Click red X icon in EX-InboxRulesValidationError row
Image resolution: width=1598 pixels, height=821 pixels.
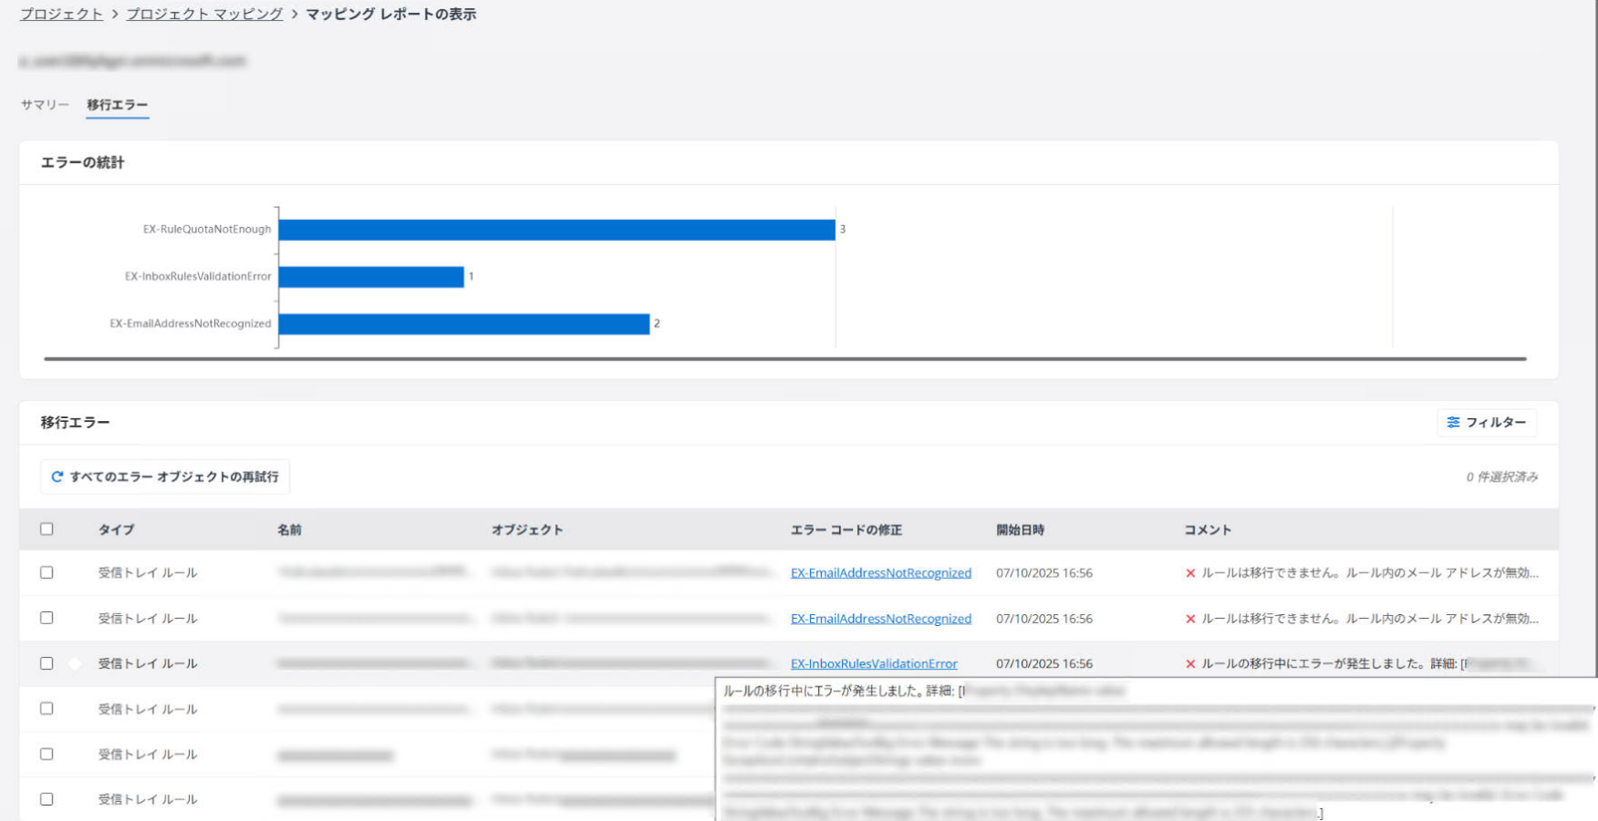pyautogui.click(x=1190, y=664)
